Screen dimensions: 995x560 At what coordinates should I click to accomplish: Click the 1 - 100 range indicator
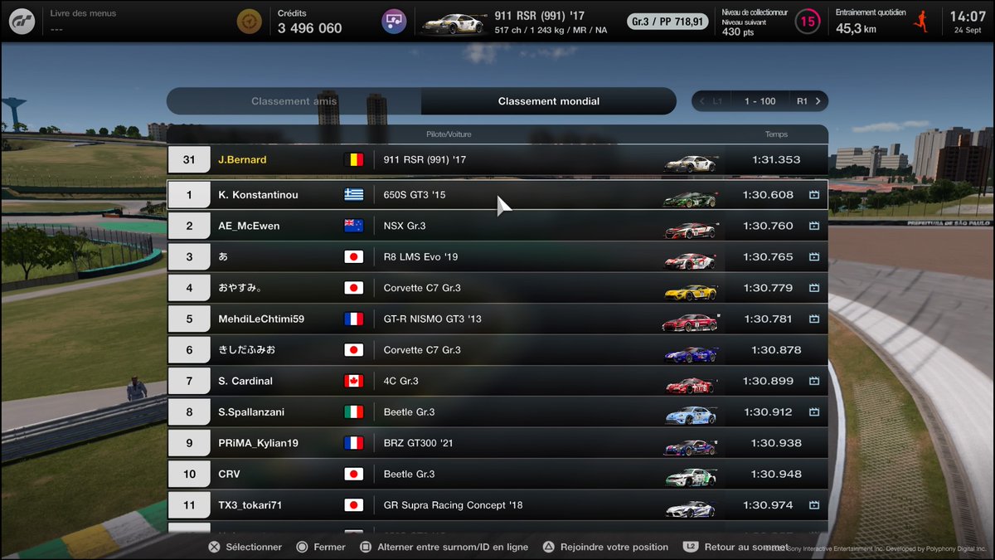[760, 101]
